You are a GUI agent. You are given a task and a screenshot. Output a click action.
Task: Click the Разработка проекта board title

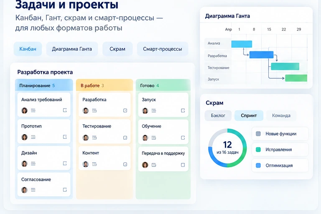(x=45, y=72)
